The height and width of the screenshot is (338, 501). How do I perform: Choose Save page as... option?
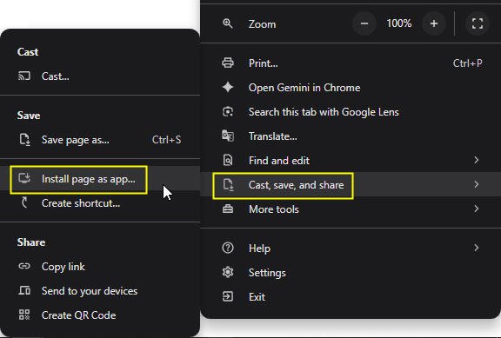100,140
